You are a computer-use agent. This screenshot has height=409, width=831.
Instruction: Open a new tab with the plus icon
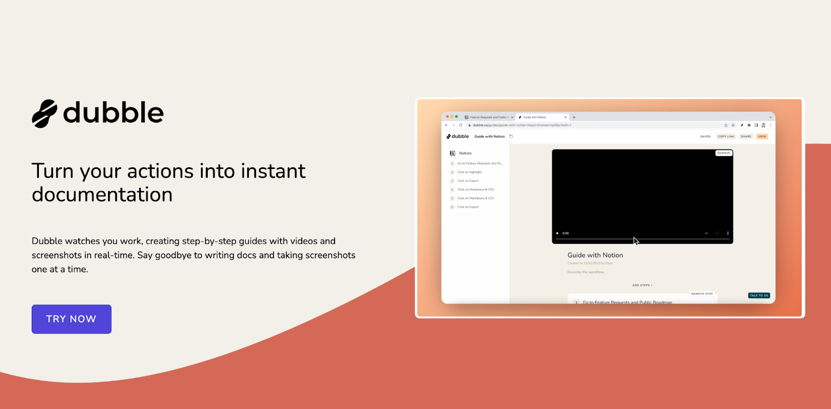point(574,117)
